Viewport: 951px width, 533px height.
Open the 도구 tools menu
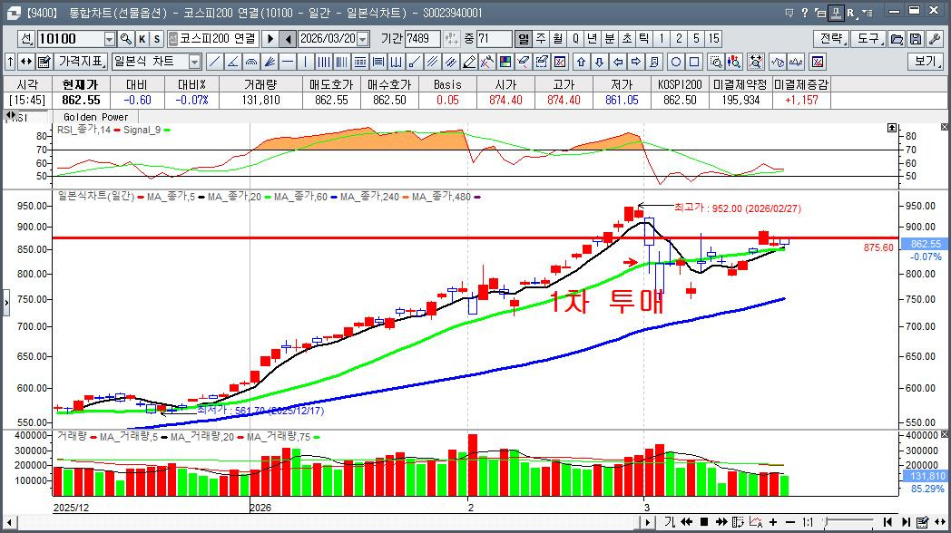pyautogui.click(x=868, y=39)
